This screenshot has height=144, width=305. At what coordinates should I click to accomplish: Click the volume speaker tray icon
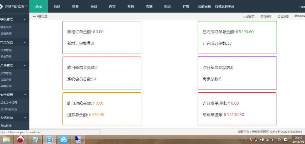(273, 140)
